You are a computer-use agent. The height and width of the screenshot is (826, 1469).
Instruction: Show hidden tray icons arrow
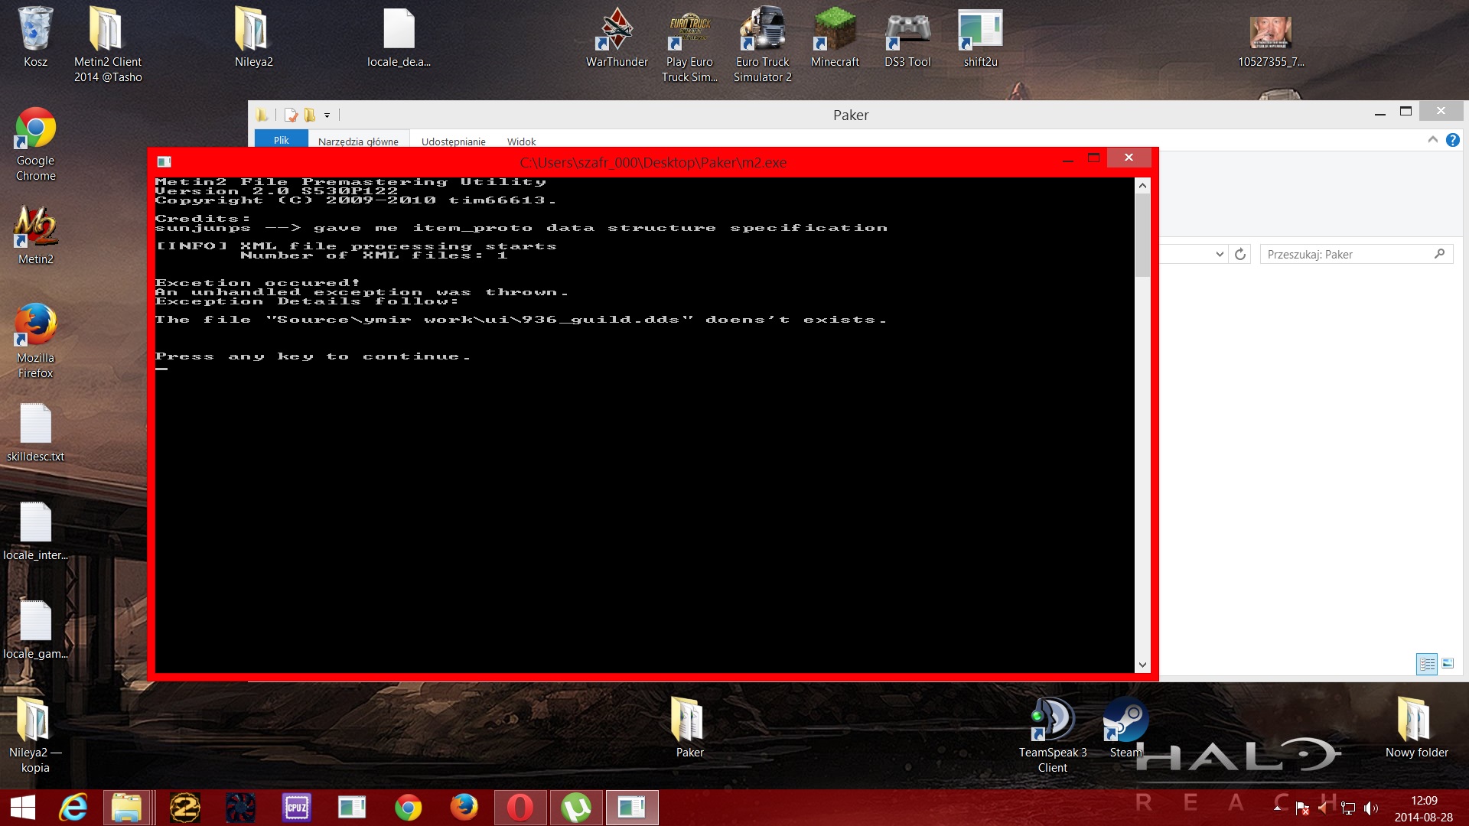[x=1276, y=808]
